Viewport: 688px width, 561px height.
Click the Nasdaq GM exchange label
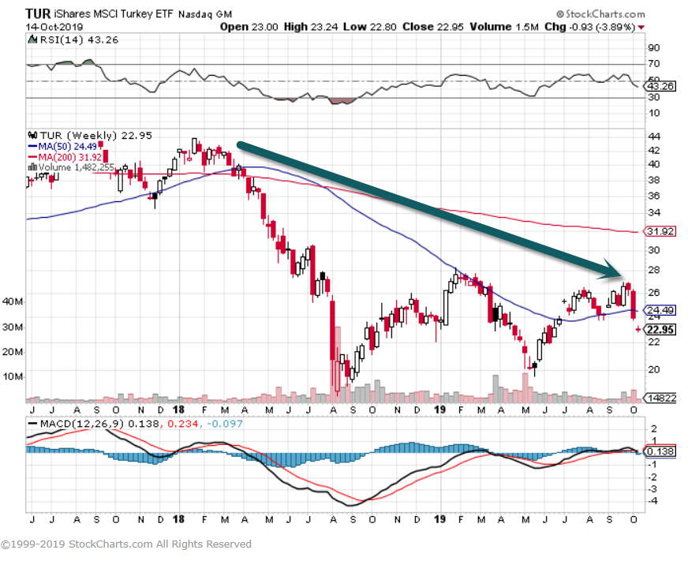click(205, 14)
